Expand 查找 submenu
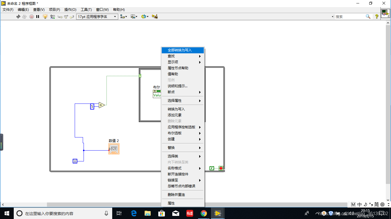This screenshot has width=391, height=219. click(x=183, y=56)
